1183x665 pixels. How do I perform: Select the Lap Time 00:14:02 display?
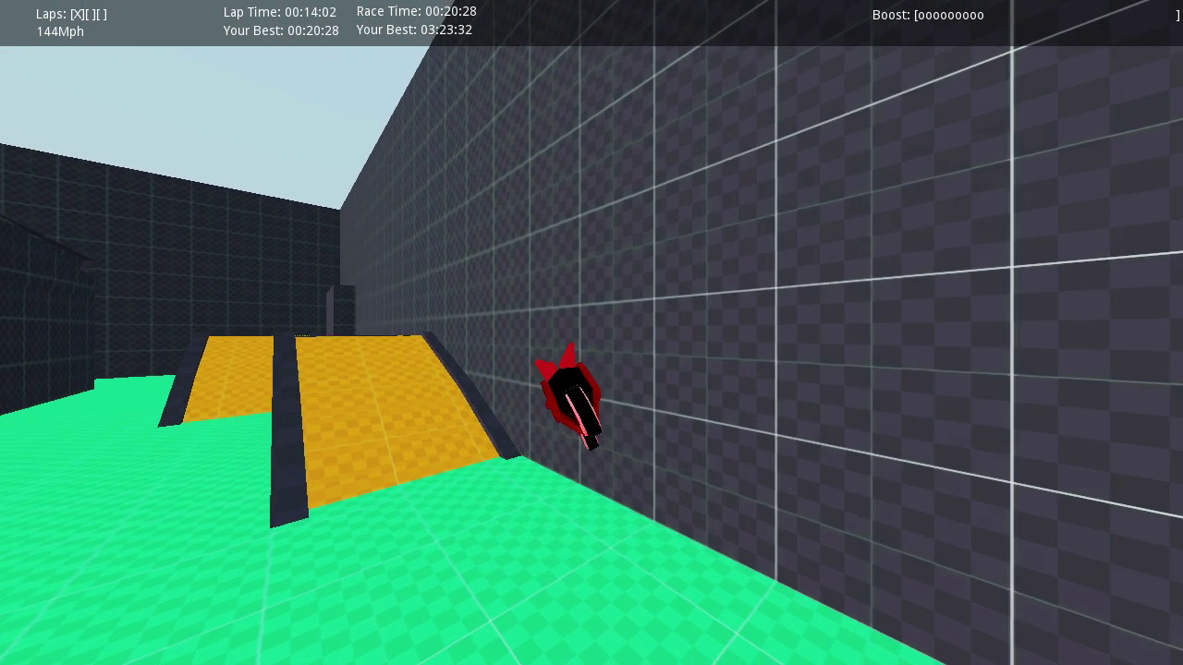click(279, 12)
